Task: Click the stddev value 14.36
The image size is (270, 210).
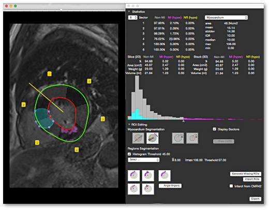Action: pos(231,32)
